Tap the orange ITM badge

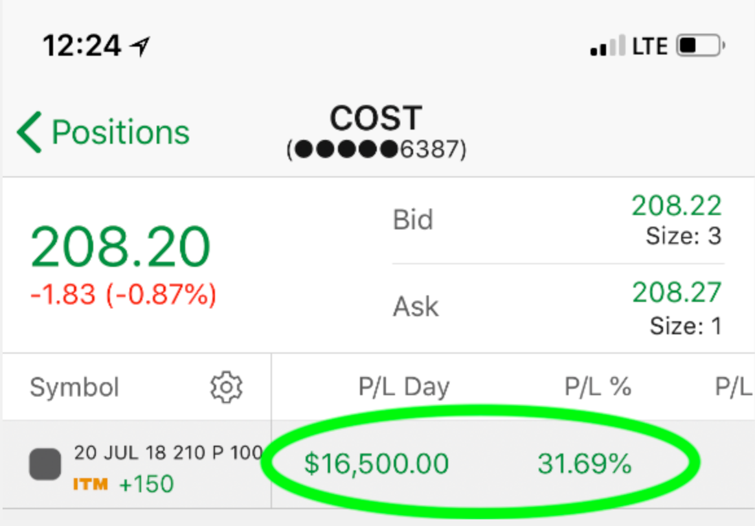91,484
